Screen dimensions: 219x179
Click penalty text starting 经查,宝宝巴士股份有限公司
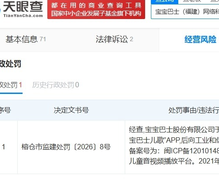click(x=174, y=130)
